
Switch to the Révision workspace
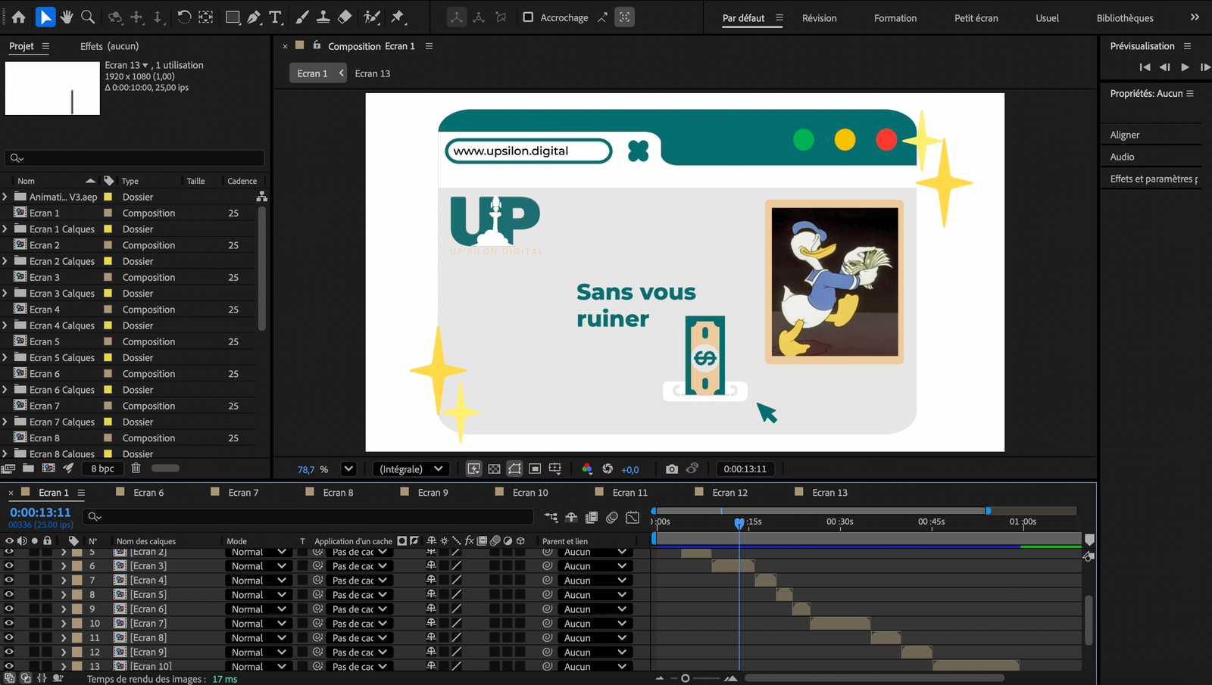pos(819,18)
